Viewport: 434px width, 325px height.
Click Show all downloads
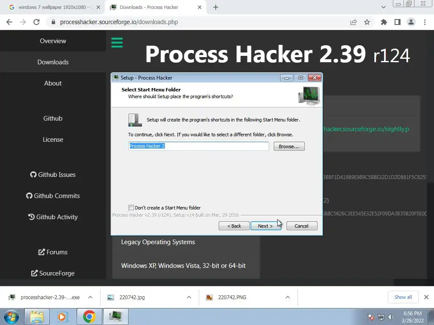(x=403, y=297)
